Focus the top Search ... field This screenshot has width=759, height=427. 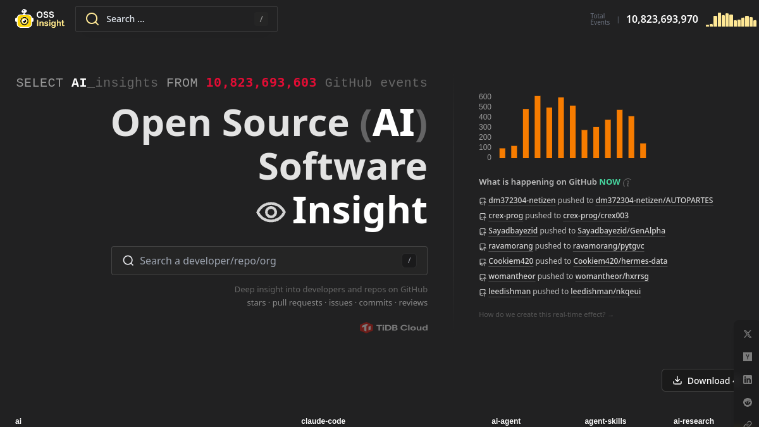pyautogui.click(x=176, y=19)
